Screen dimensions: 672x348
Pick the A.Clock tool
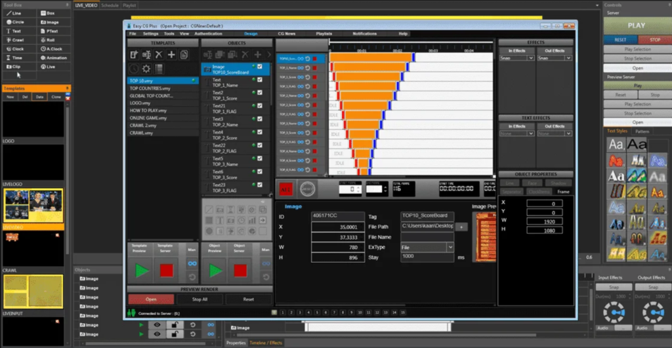pos(52,48)
